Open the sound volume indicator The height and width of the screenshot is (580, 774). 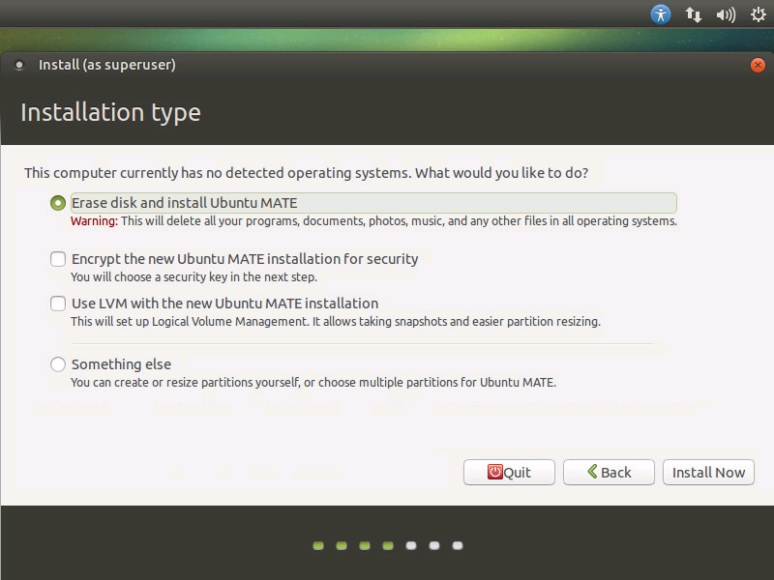click(726, 14)
